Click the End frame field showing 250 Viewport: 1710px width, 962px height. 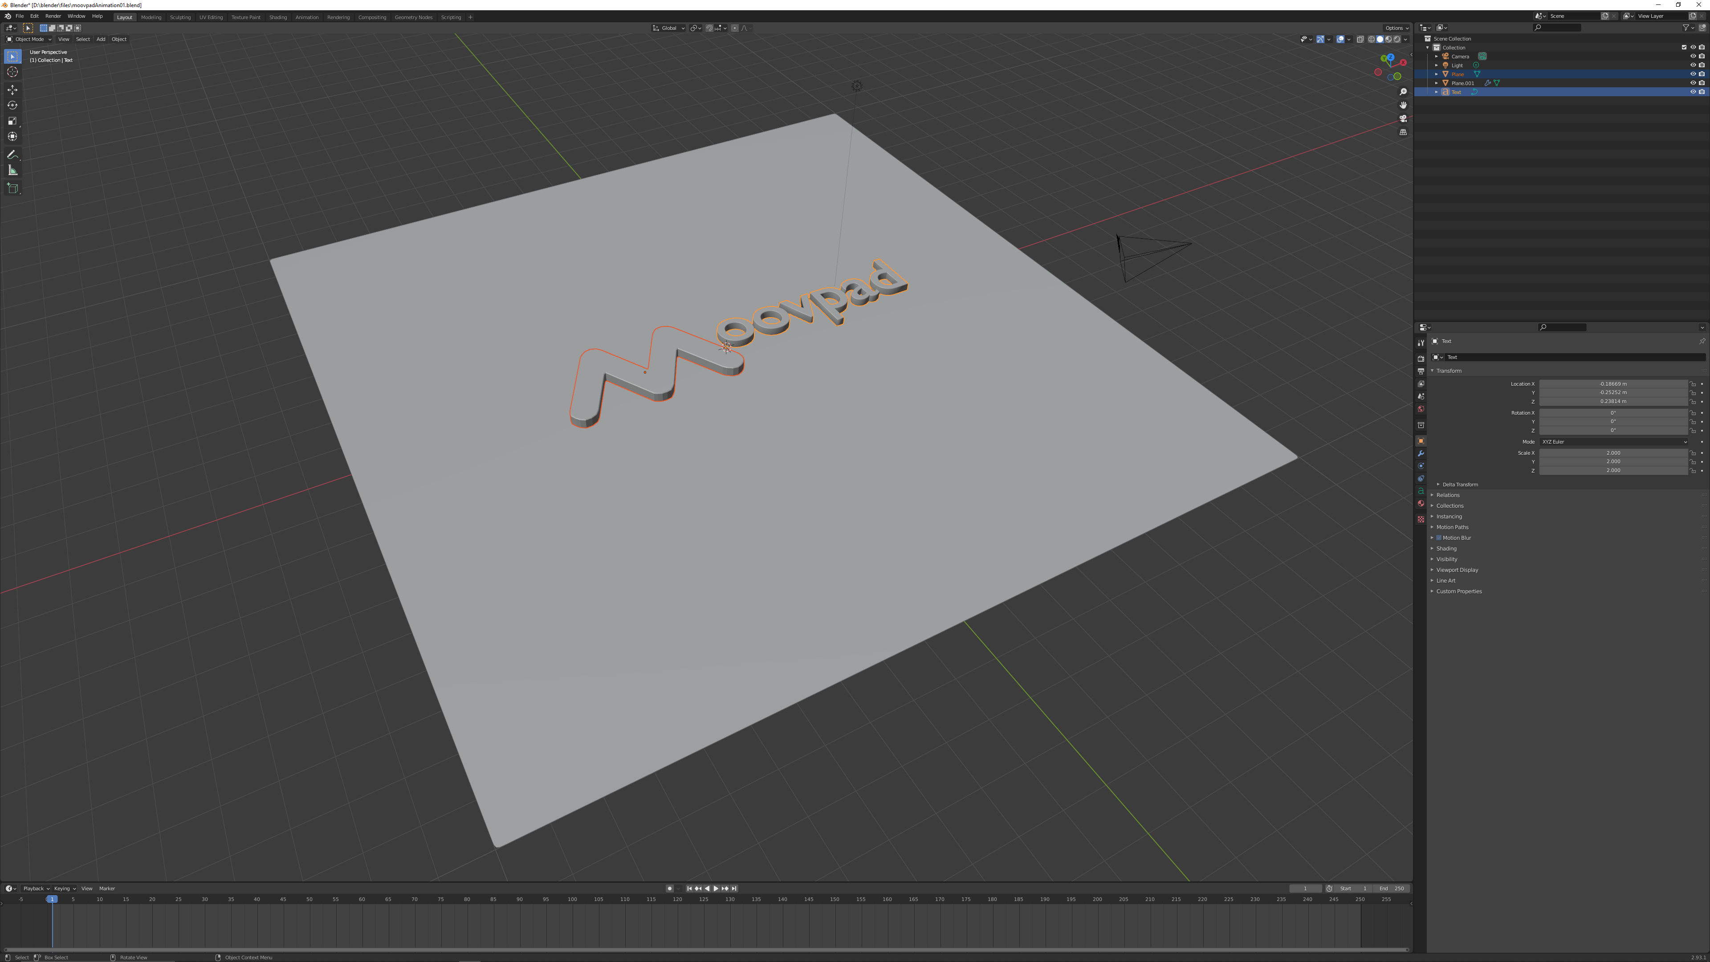point(1391,889)
